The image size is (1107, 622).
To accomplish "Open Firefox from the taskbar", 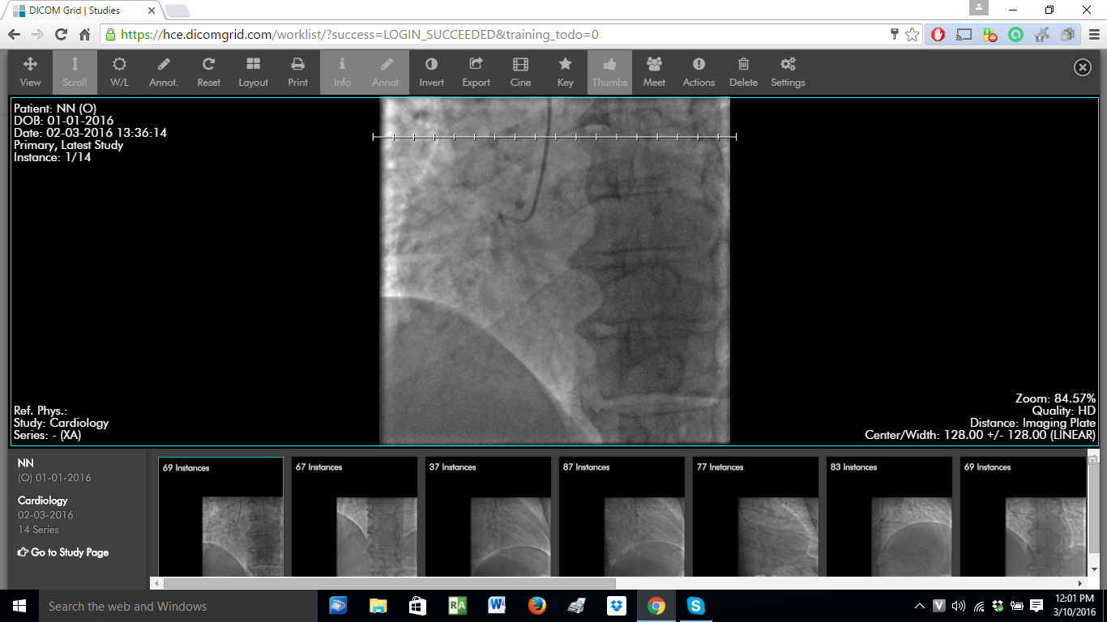I will (536, 606).
